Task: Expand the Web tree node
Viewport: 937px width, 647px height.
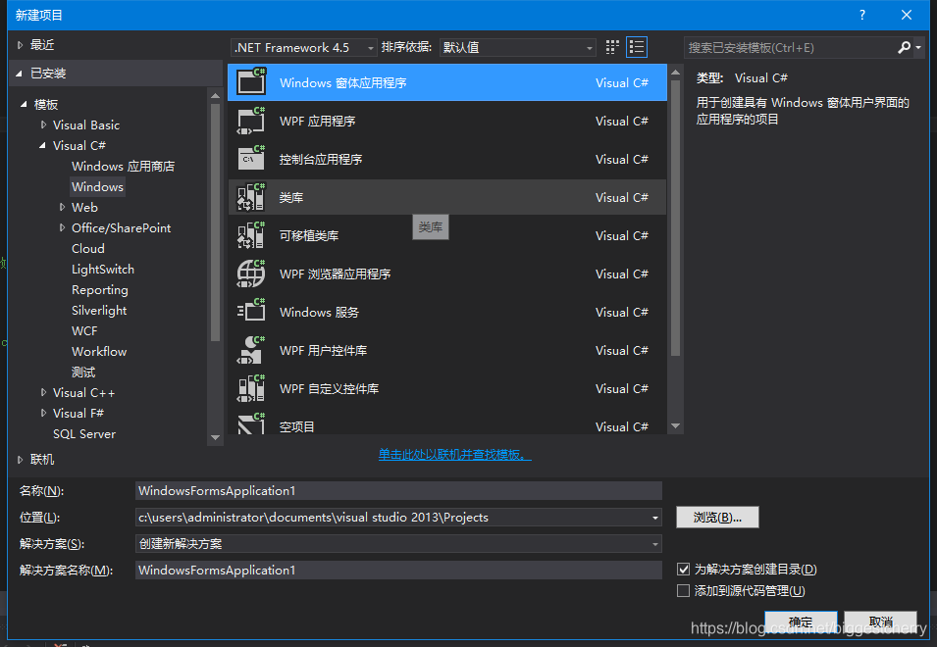Action: (62, 207)
